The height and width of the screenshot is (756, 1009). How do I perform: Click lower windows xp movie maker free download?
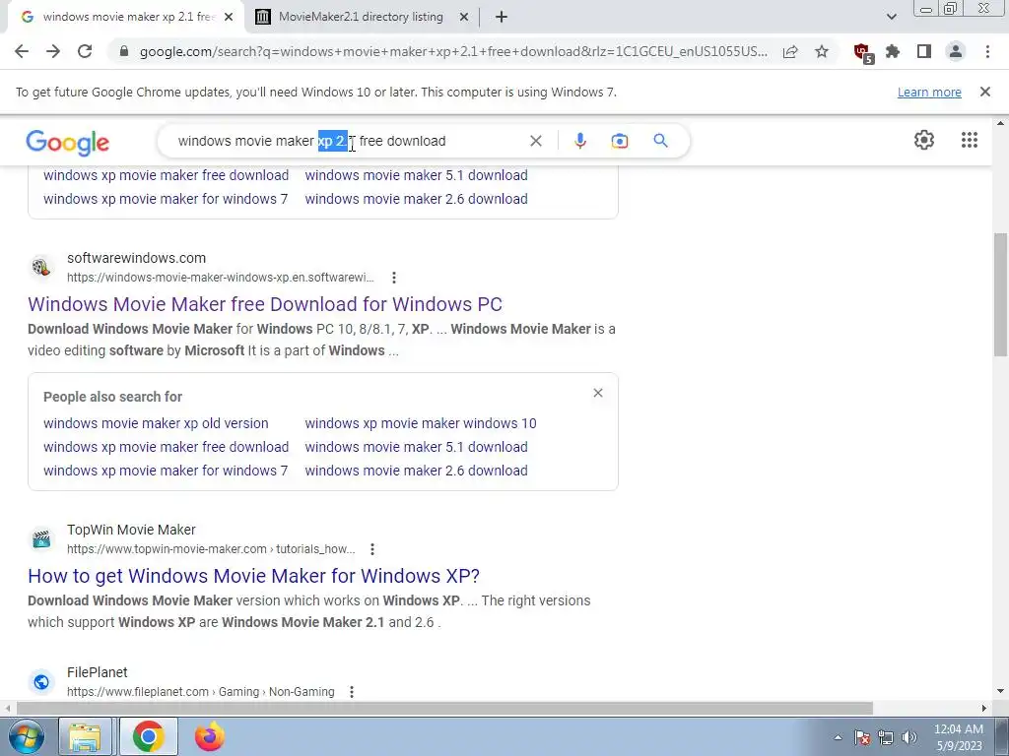pos(166,447)
